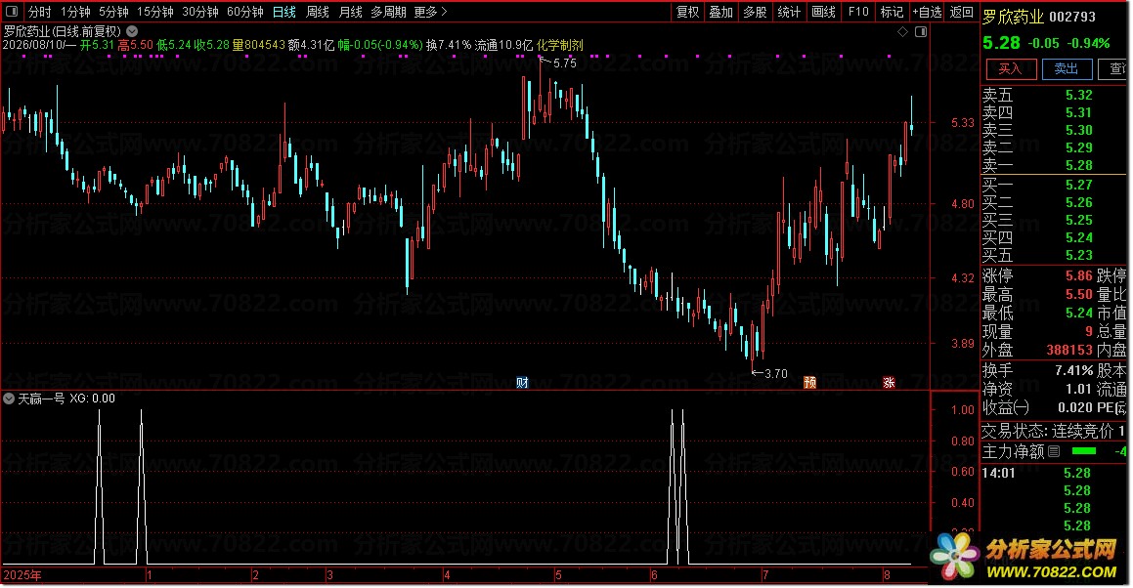Click the 换手 value 7.41%
This screenshot has width=1133, height=588.
pos(1073,370)
